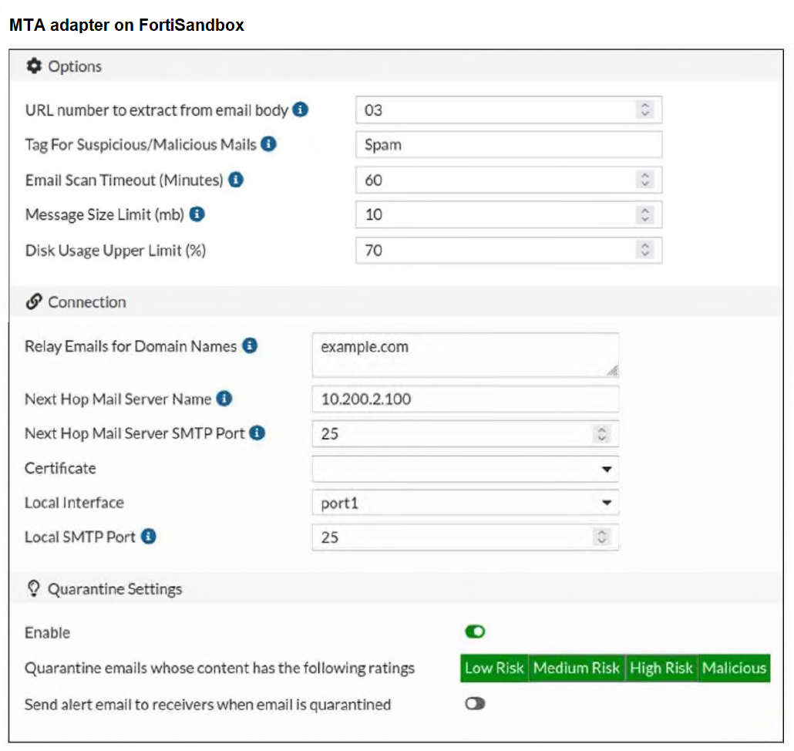Click the 'MTA adapter on FortiSandbox' heading
794x751 pixels.
[x=126, y=25]
